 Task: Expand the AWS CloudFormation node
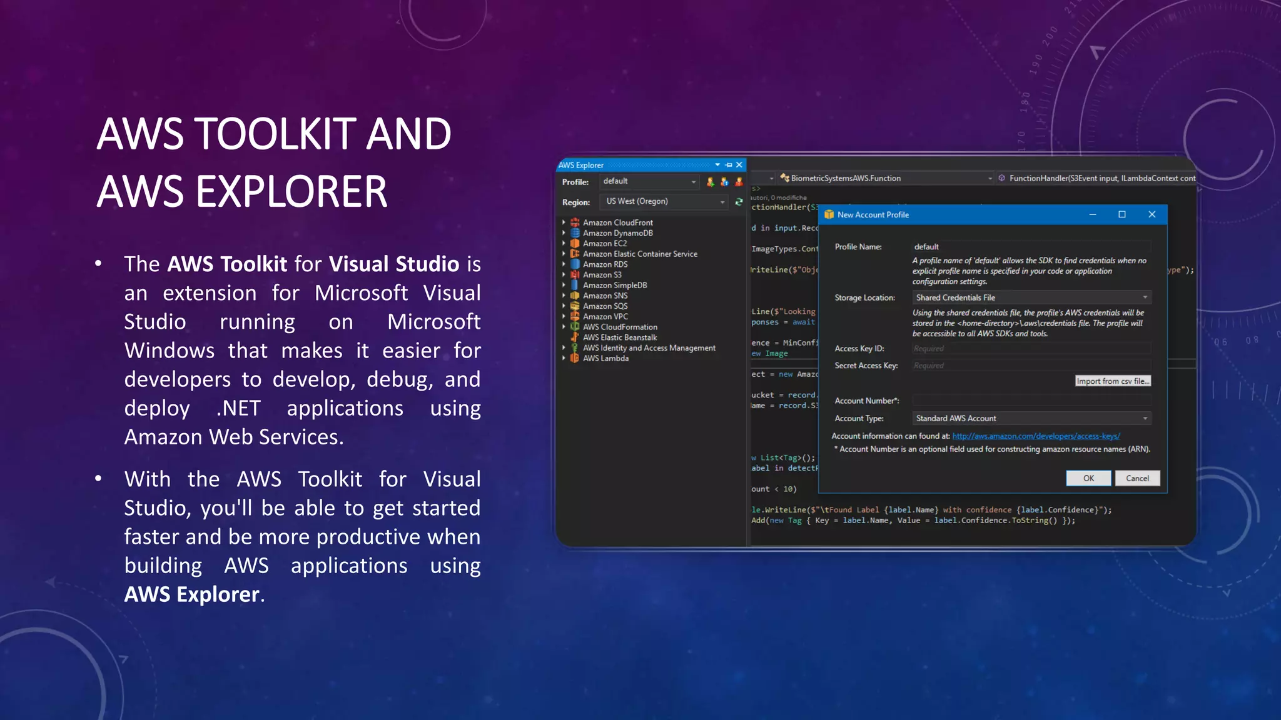tap(564, 327)
